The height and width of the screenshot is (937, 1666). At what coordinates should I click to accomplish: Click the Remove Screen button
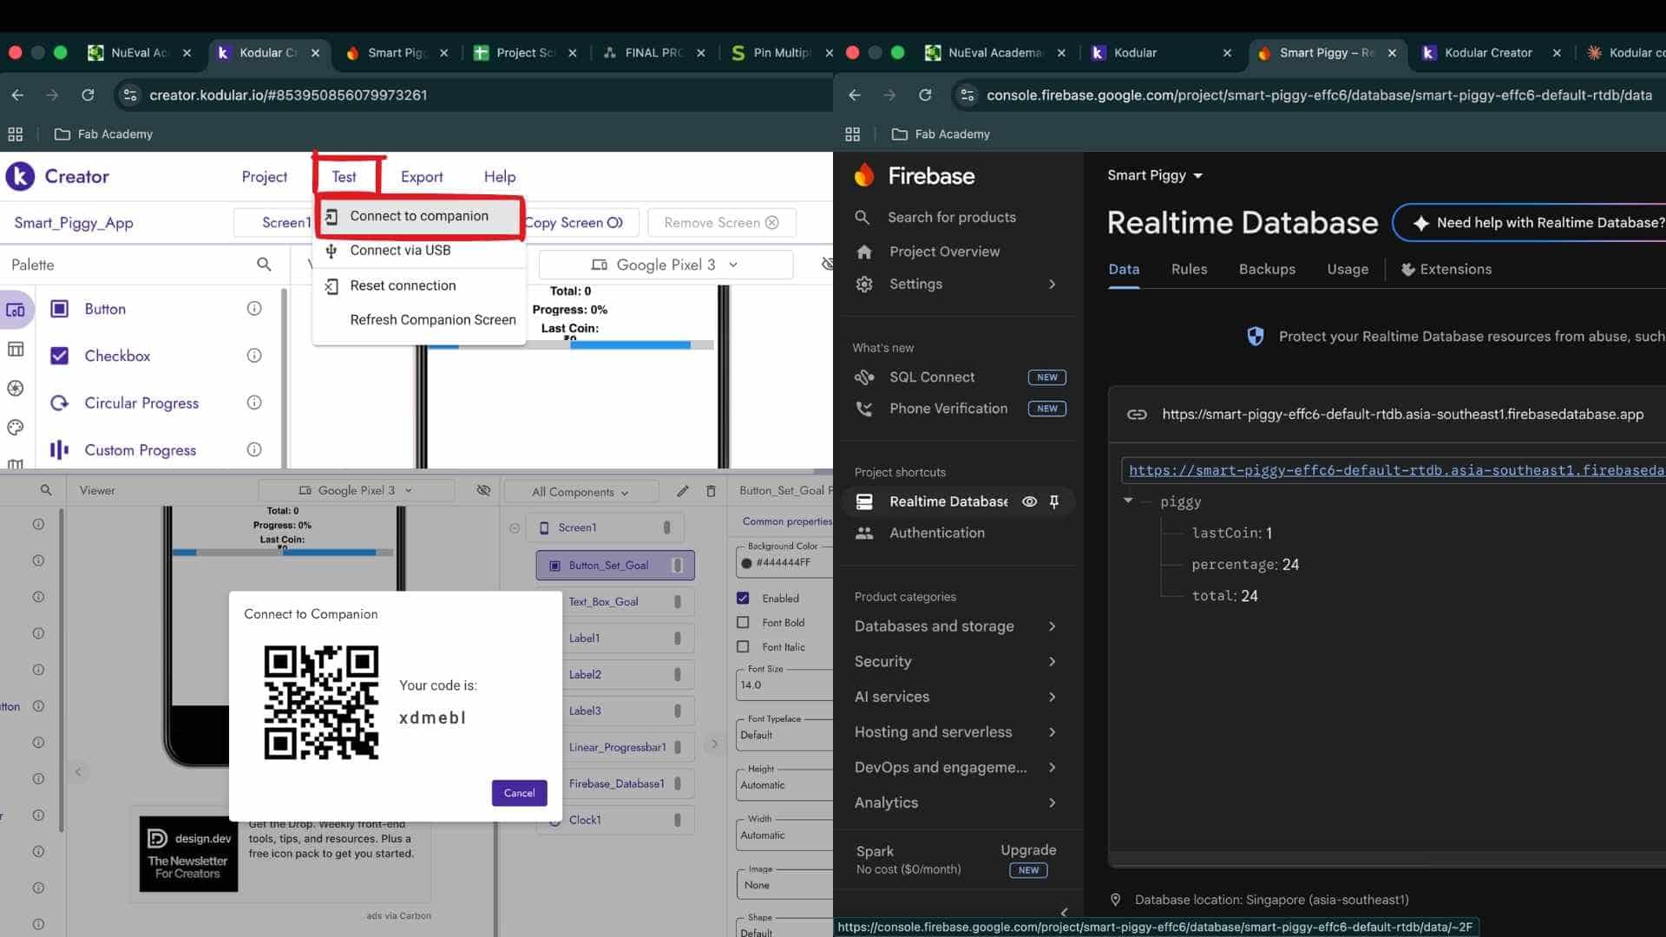click(721, 223)
